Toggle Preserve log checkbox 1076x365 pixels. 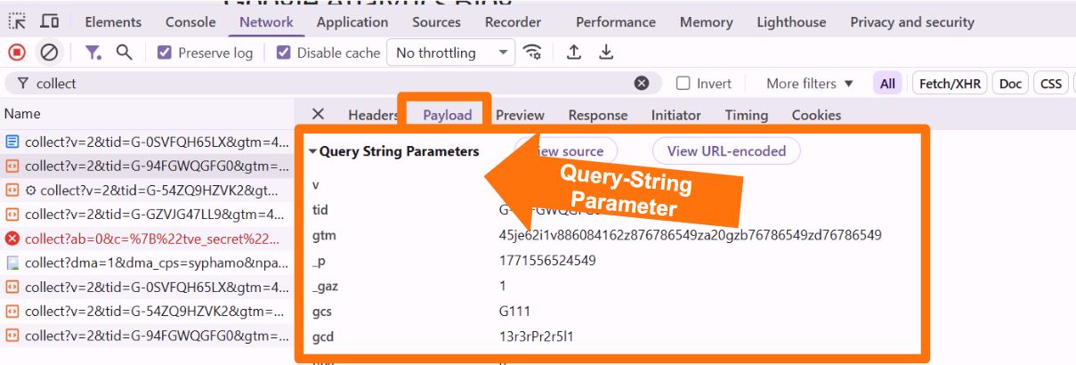(164, 53)
